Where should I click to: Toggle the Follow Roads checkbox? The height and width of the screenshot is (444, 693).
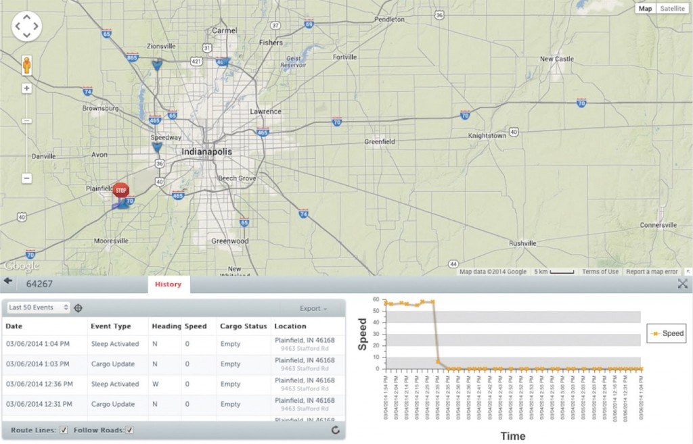129,430
